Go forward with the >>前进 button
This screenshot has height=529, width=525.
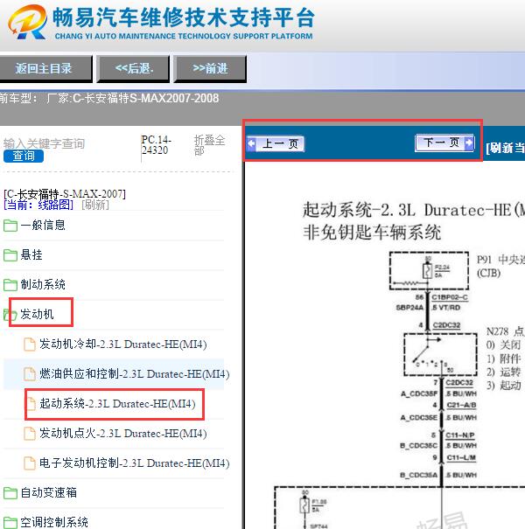(210, 68)
